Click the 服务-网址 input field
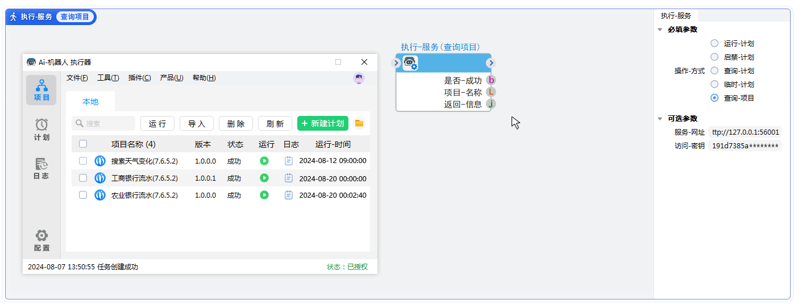 [745, 132]
